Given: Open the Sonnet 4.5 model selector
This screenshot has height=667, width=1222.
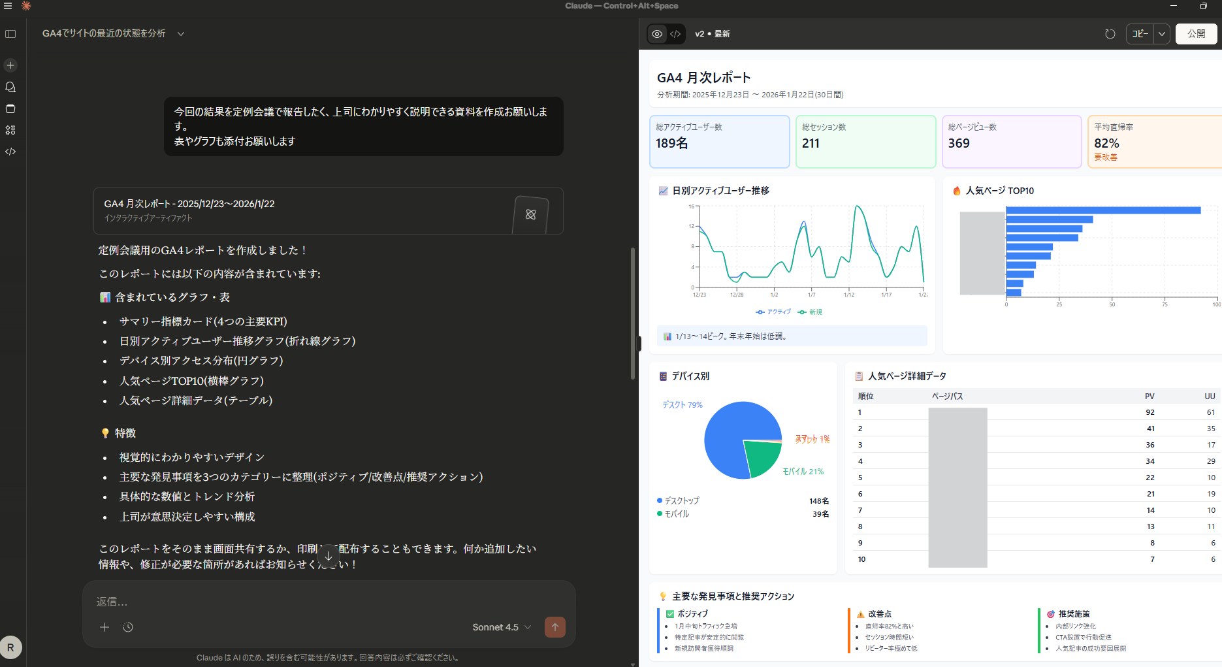Looking at the screenshot, I should (x=502, y=627).
